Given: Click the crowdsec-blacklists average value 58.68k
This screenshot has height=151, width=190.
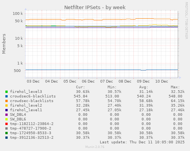Looking at the screenshot, I should pos(146,101).
